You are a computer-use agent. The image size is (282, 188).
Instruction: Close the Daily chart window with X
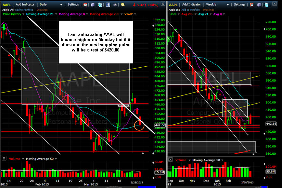(x=163, y=4)
